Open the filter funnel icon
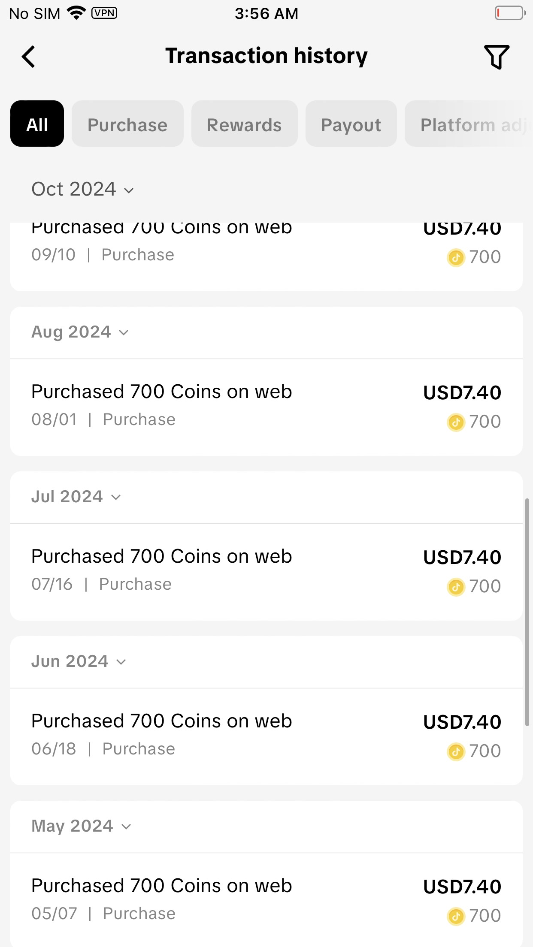 497,57
